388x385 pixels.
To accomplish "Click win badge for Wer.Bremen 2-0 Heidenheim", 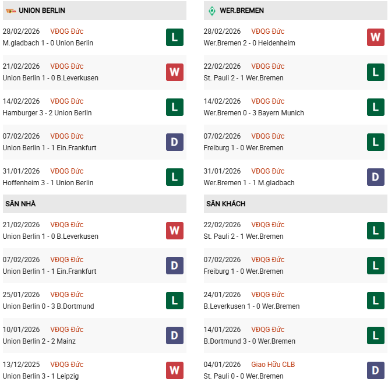I will (376, 37).
